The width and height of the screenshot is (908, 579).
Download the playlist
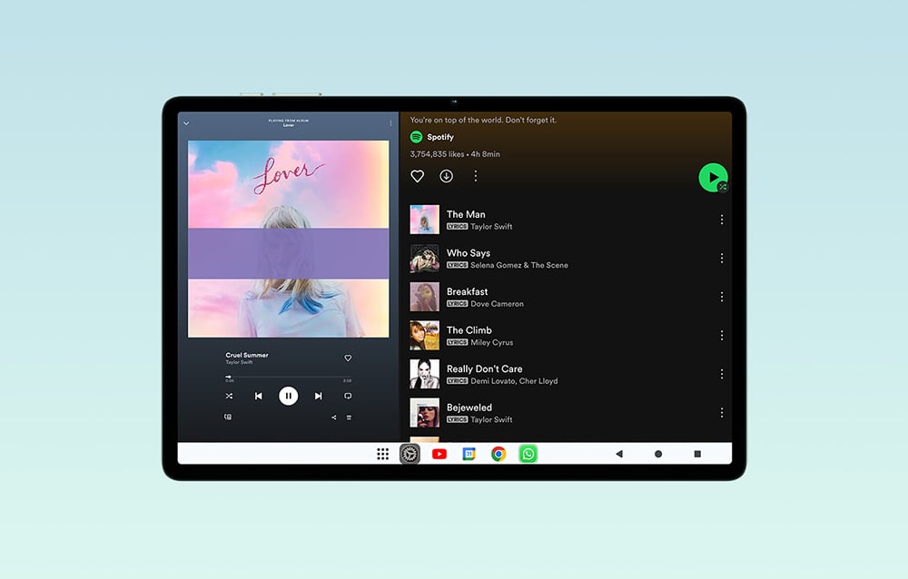pyautogui.click(x=446, y=176)
